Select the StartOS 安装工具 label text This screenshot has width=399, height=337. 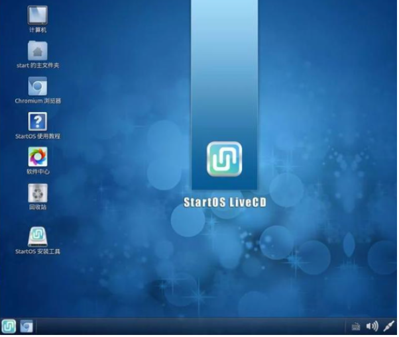pyautogui.click(x=38, y=252)
